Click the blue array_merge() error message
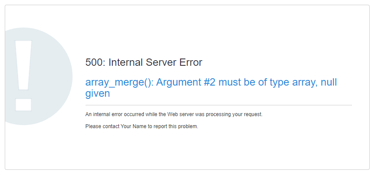This screenshot has width=374, height=175. coord(211,88)
